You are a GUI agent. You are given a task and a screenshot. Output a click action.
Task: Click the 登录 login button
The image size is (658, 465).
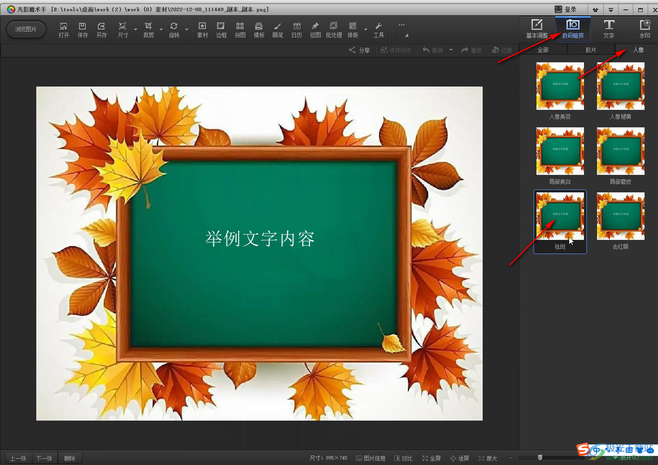coord(566,9)
